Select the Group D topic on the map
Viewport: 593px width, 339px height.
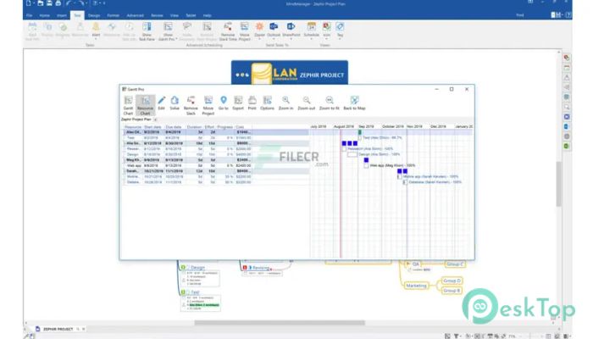pos(452,281)
